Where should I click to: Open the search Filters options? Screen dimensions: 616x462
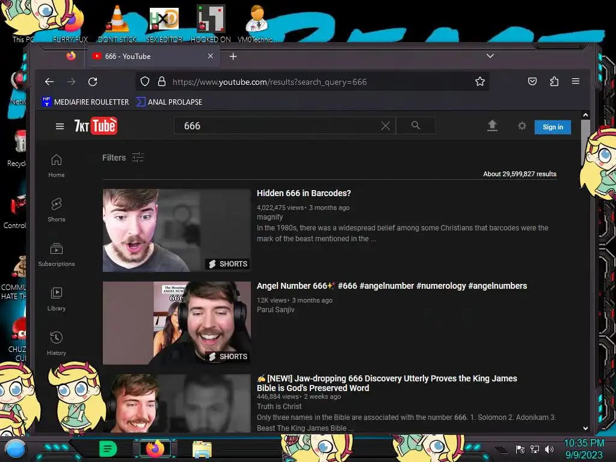coord(123,158)
